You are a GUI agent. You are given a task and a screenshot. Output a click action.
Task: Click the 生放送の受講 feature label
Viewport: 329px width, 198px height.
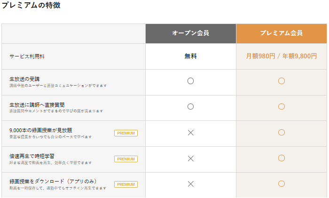pos(23,78)
